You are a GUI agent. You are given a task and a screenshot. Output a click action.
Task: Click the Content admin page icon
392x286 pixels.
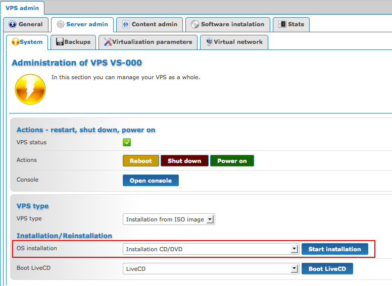[x=126, y=24]
